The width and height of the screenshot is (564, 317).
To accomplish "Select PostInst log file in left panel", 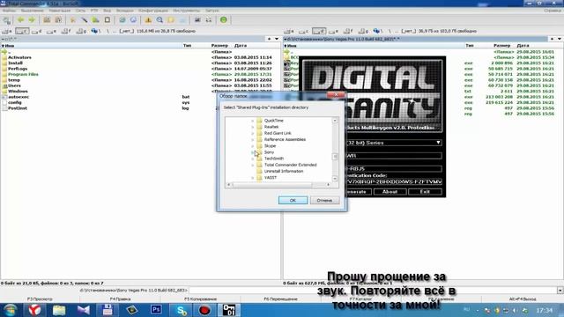I will tap(18, 108).
